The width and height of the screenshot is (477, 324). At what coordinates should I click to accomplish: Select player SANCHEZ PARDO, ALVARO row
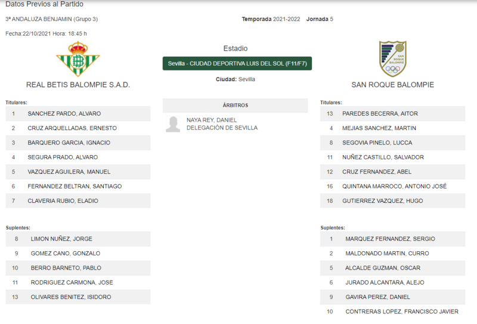pos(78,113)
